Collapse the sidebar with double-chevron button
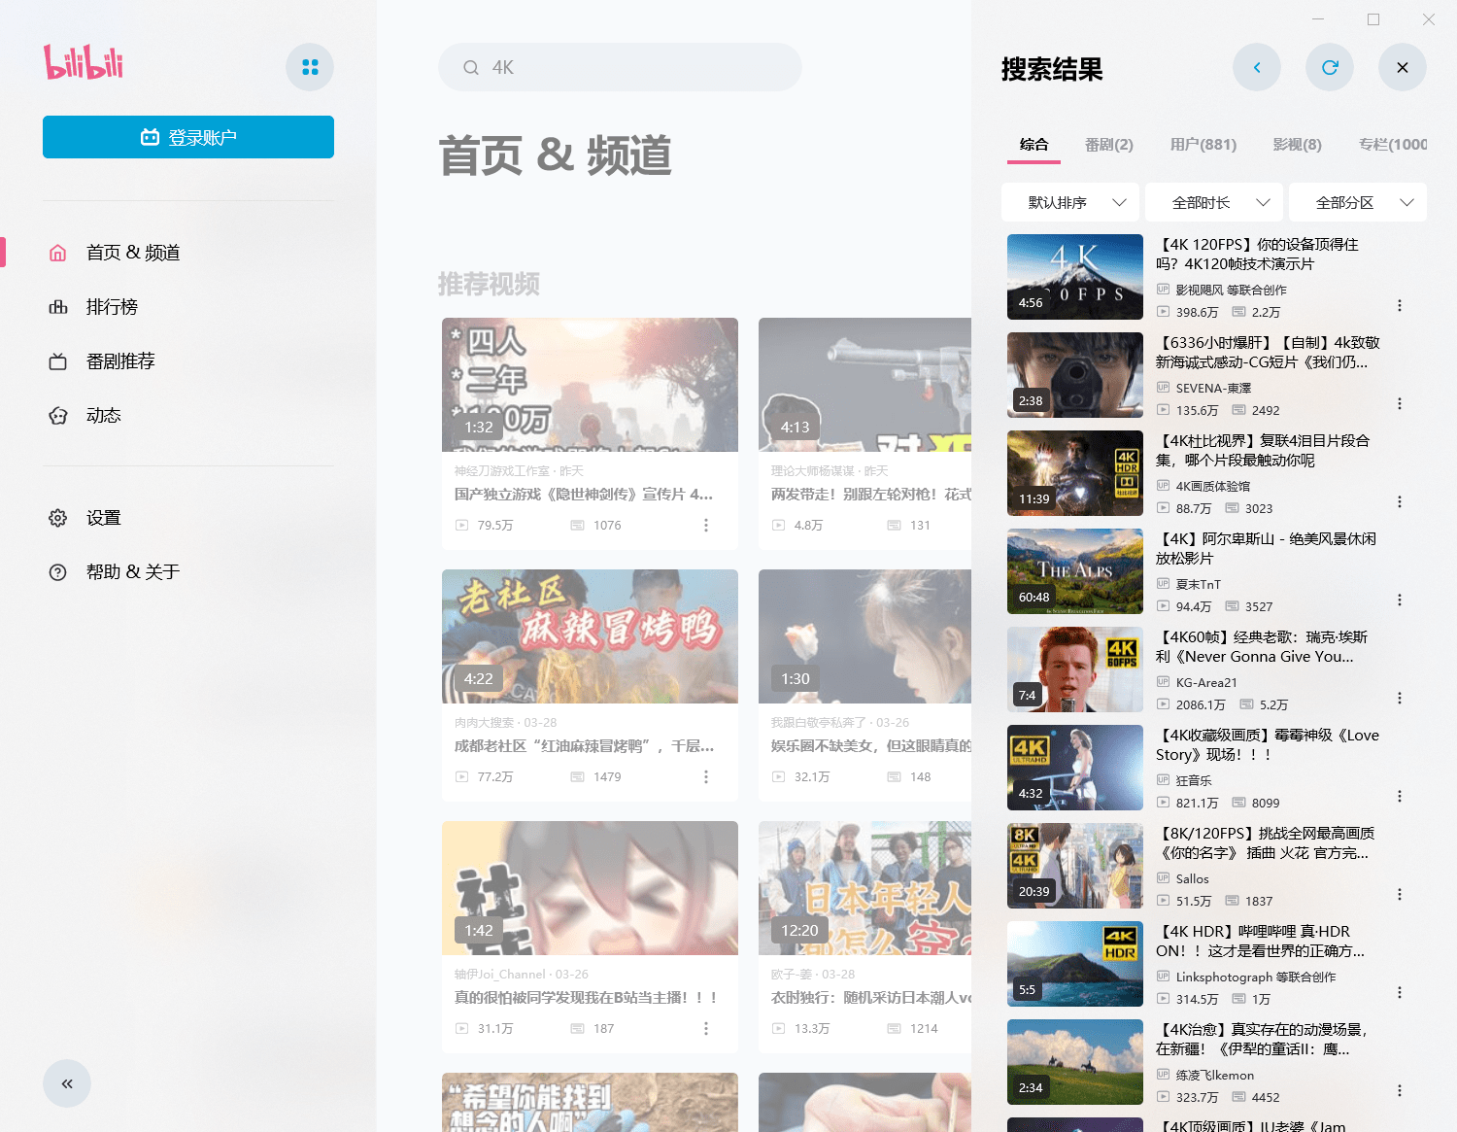Viewport: 1457px width, 1132px height. (x=67, y=1083)
